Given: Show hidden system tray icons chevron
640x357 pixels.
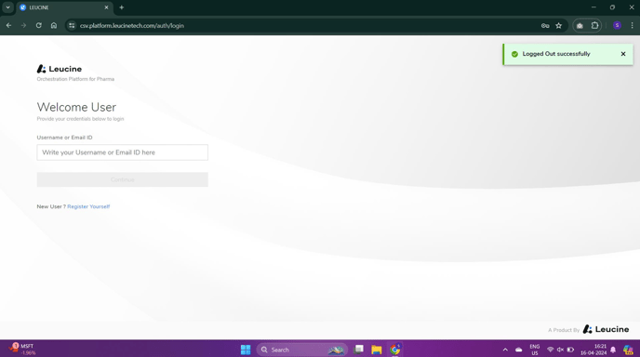Looking at the screenshot, I should coord(505,350).
